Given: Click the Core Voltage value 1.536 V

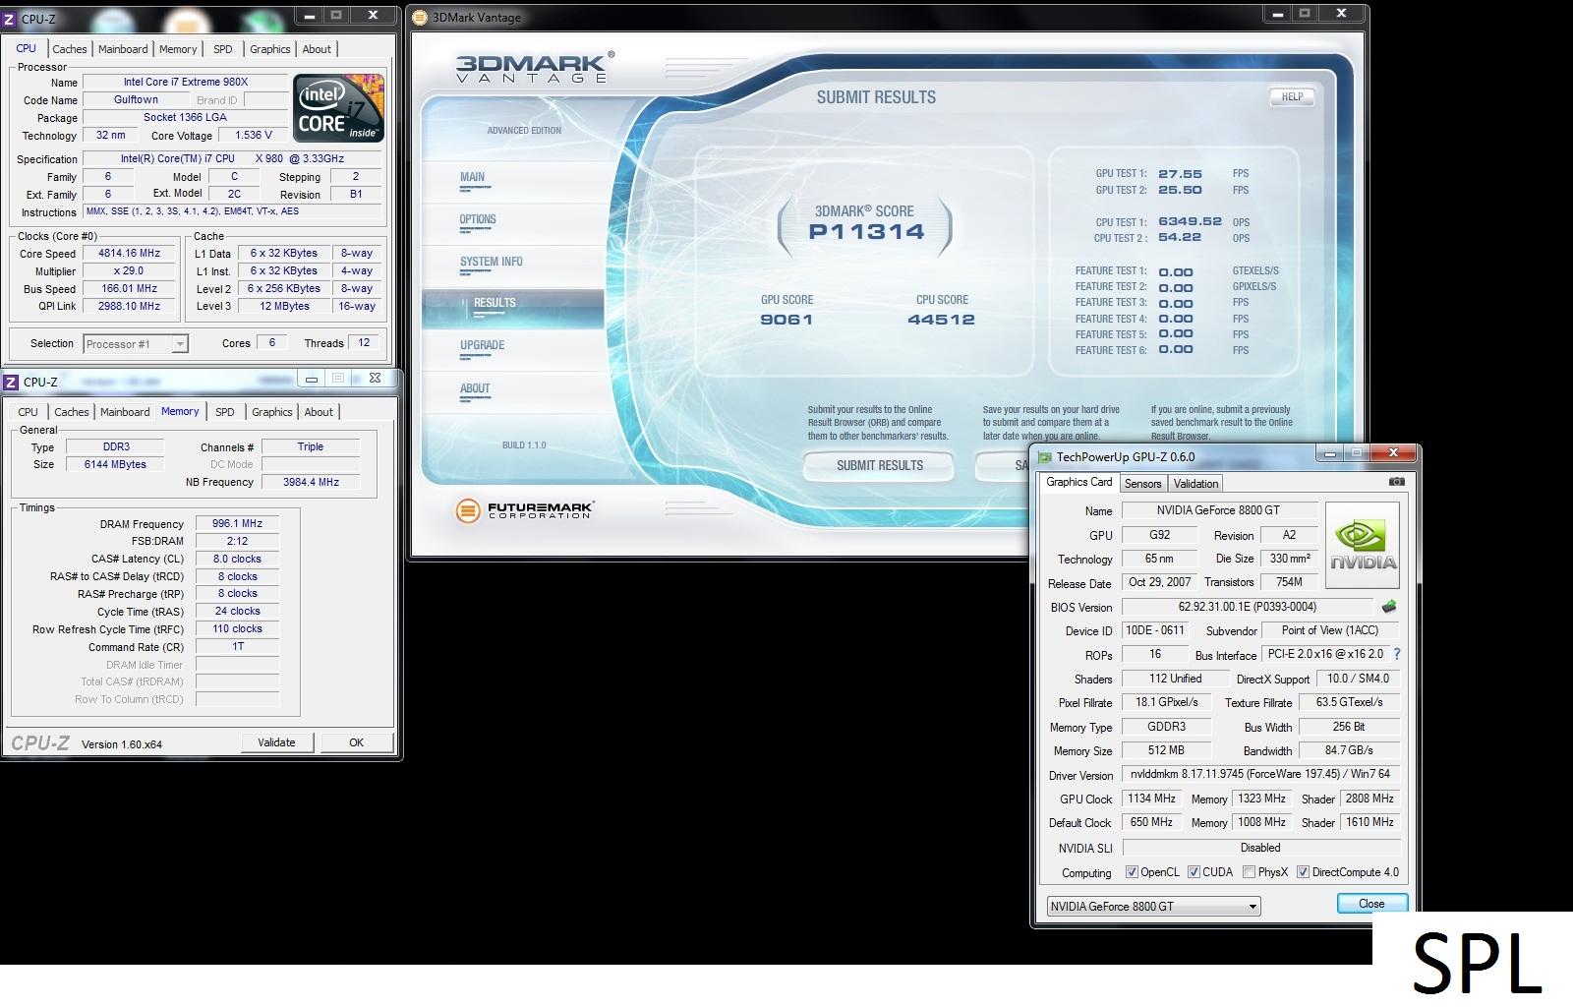Looking at the screenshot, I should 253,136.
